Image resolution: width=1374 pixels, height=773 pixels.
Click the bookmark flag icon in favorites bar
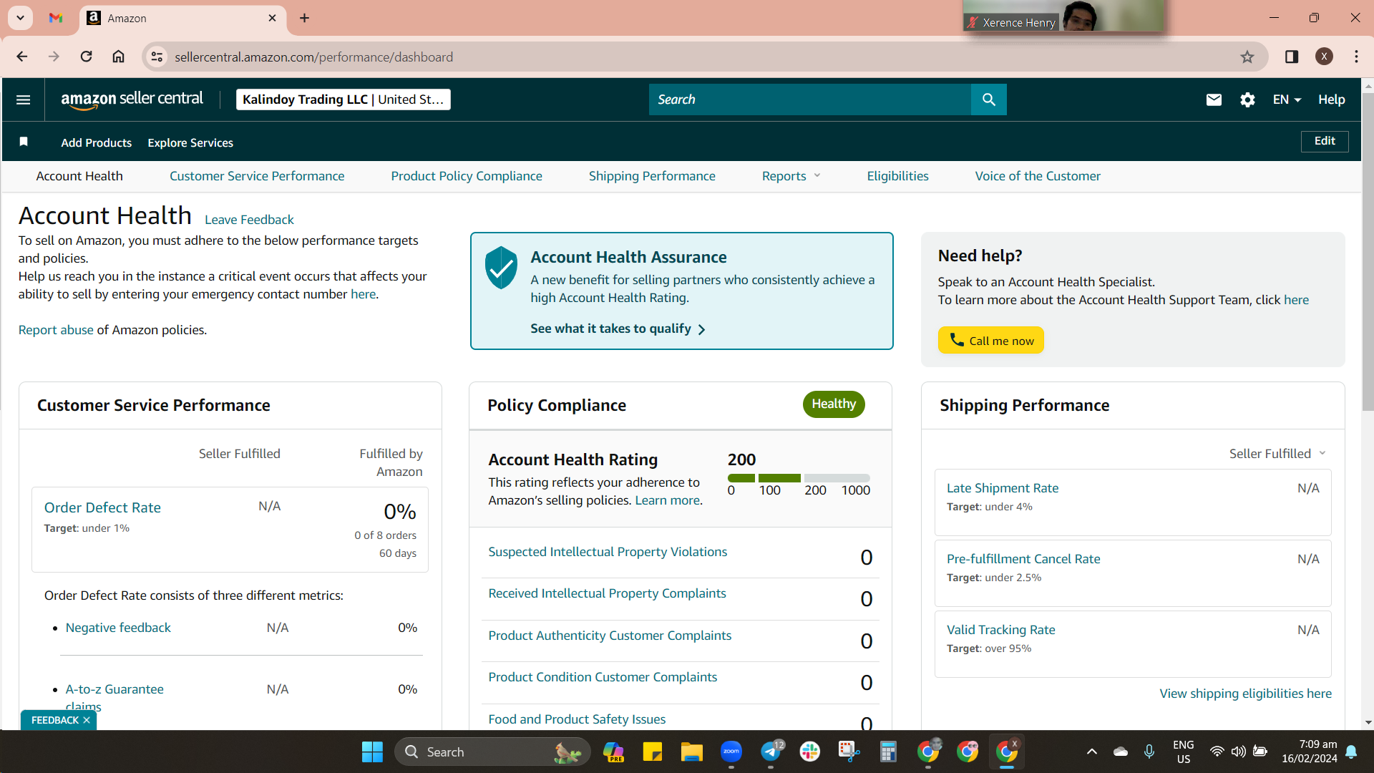click(24, 142)
